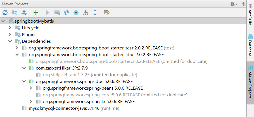This screenshot has width=254, height=117.
Task: Click Collapse All icon in toolbar
Action: pos(95,13)
